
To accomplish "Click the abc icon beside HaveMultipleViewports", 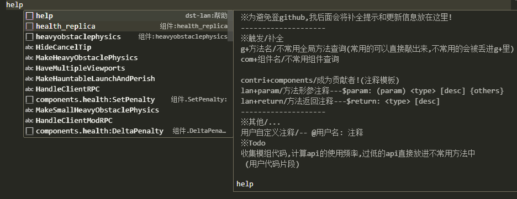I will [x=29, y=68].
